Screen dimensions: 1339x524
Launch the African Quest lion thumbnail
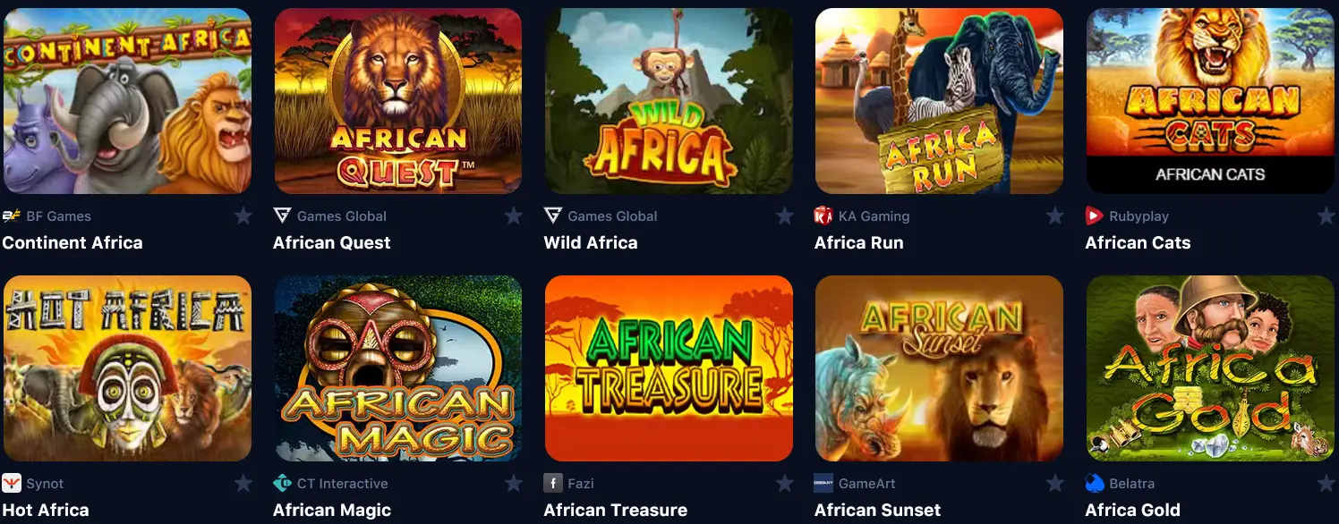tap(398, 101)
